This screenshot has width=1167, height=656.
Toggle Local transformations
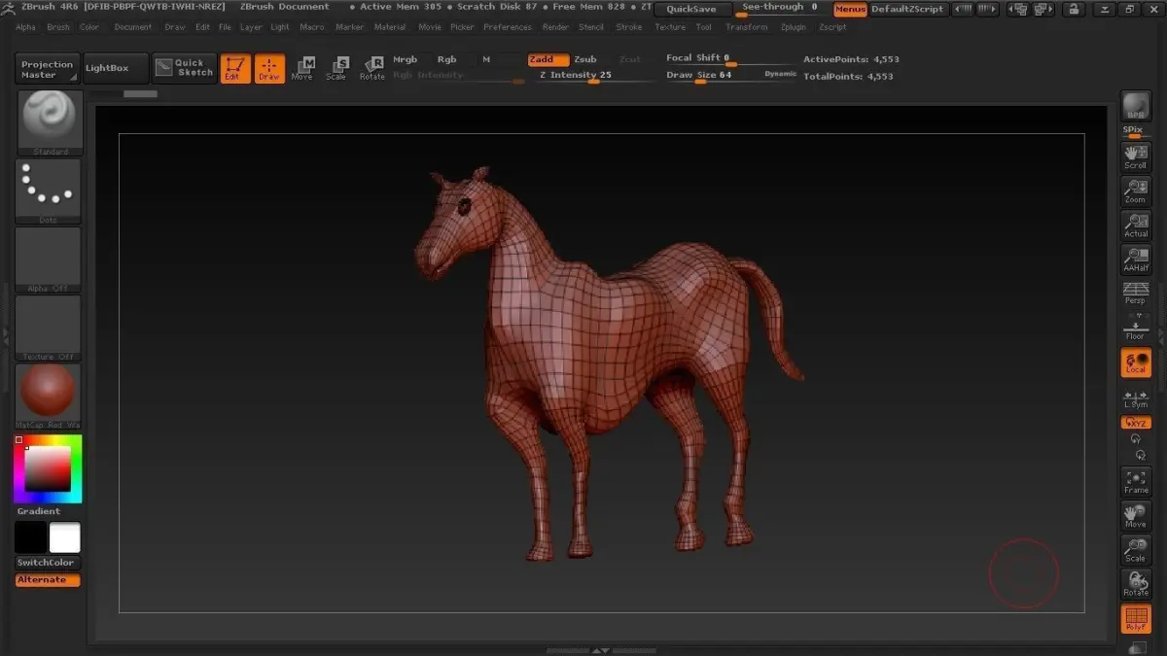point(1136,362)
